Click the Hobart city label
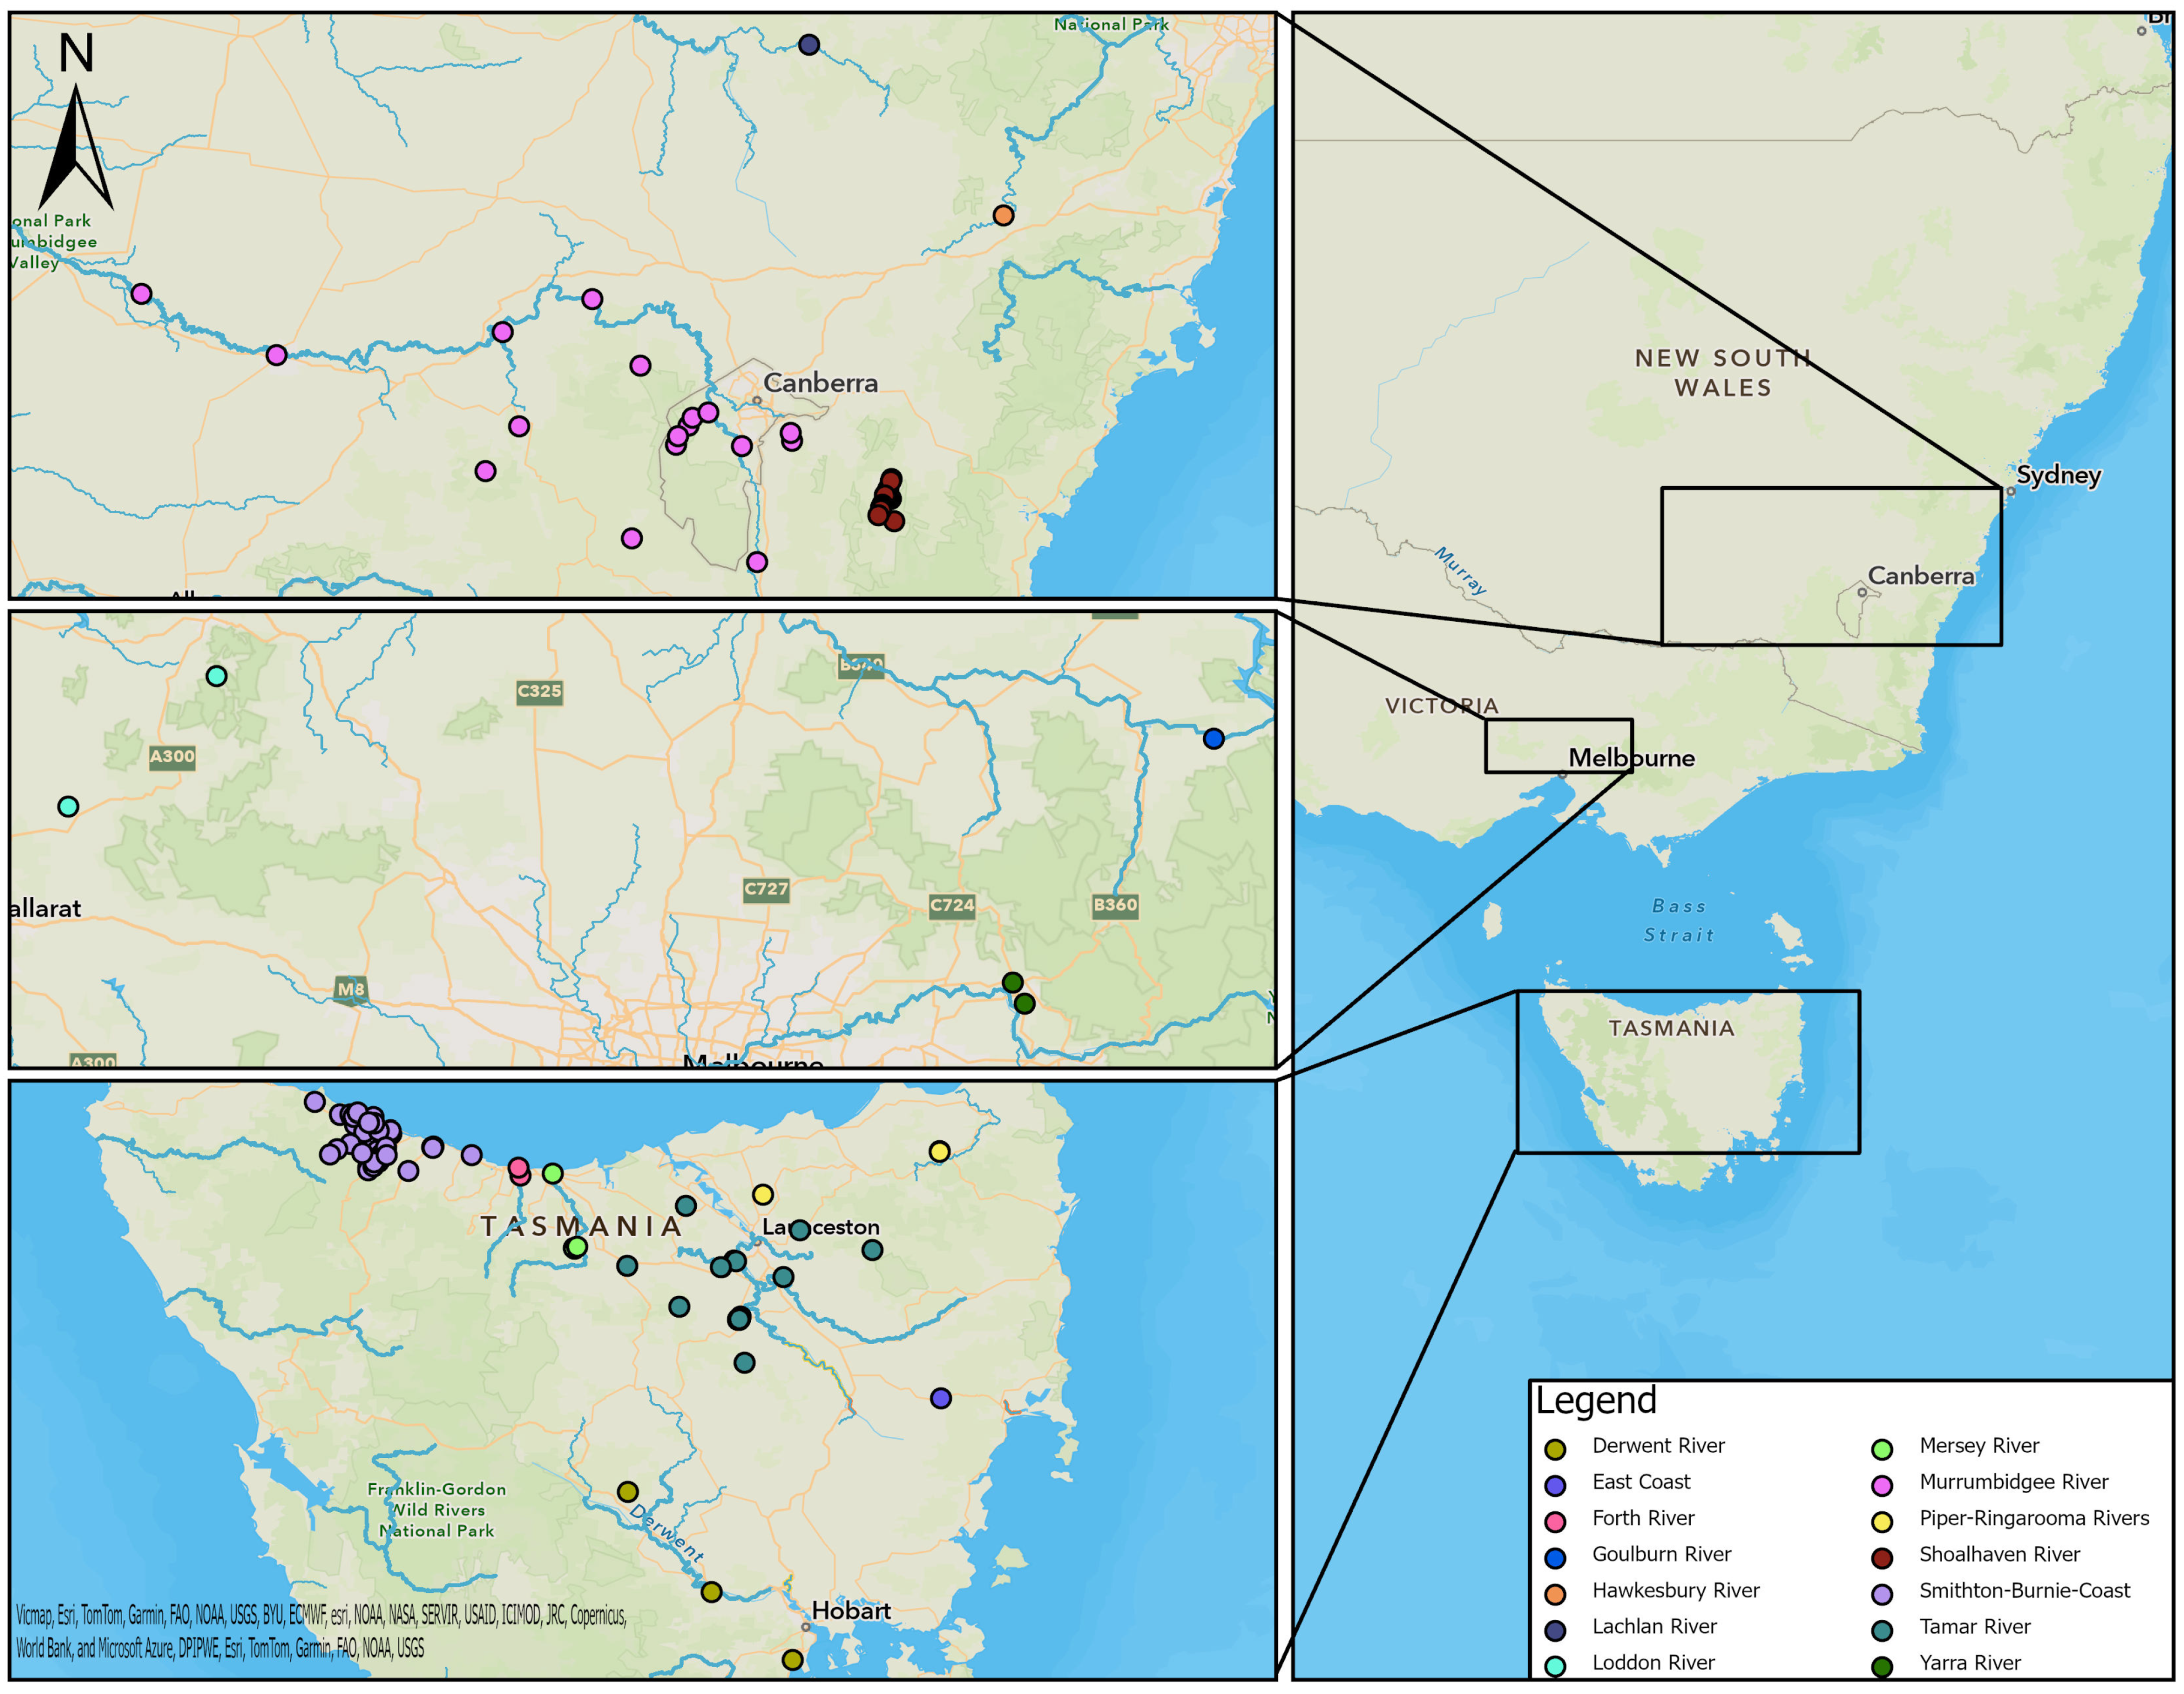 (851, 1611)
